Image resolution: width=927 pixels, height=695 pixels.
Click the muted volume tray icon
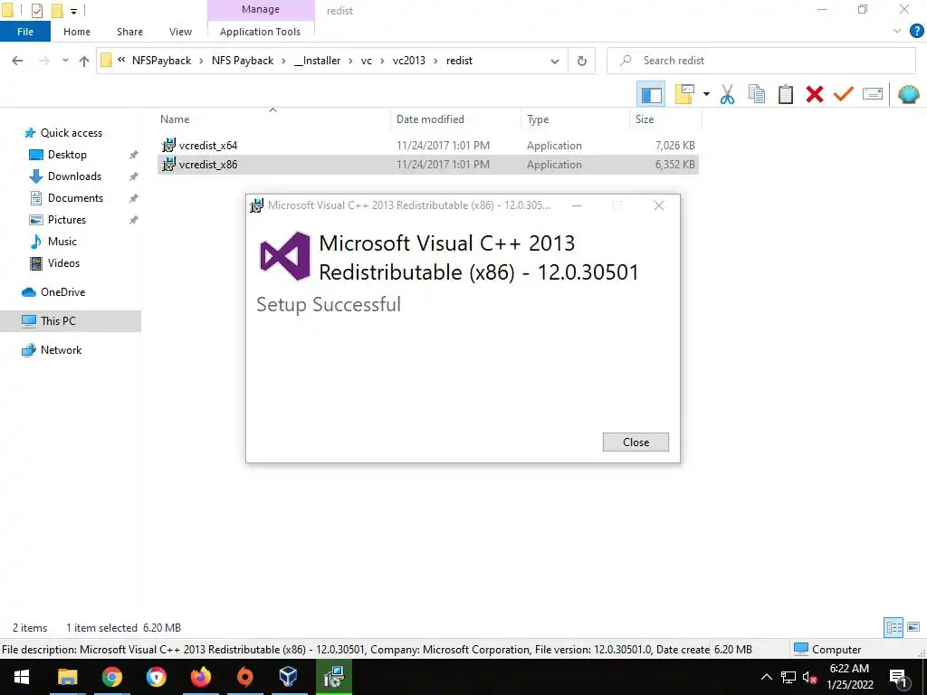(x=810, y=677)
